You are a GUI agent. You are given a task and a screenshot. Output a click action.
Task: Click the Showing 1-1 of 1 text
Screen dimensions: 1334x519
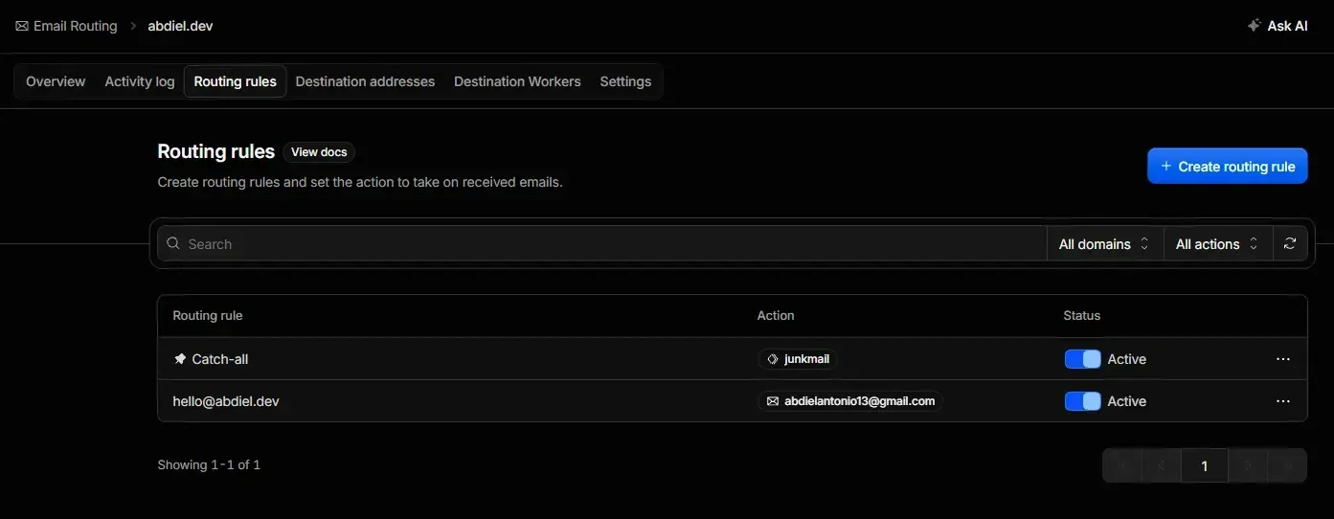click(x=209, y=464)
